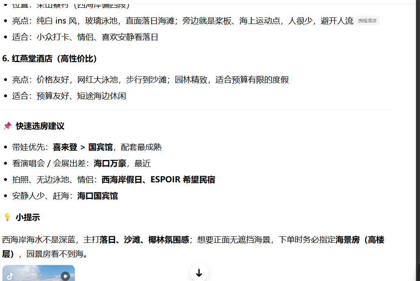Click the pushpin emoji beside 快速选房建议
Viewport: 420px width, 281px height.
(7, 126)
